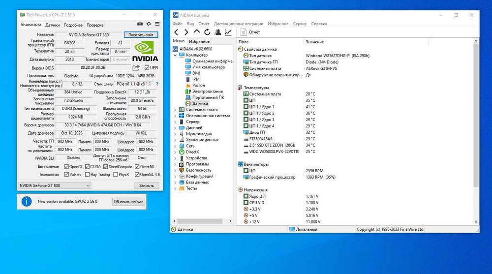Select Суммарная информация in the tree

pyautogui.click(x=209, y=61)
